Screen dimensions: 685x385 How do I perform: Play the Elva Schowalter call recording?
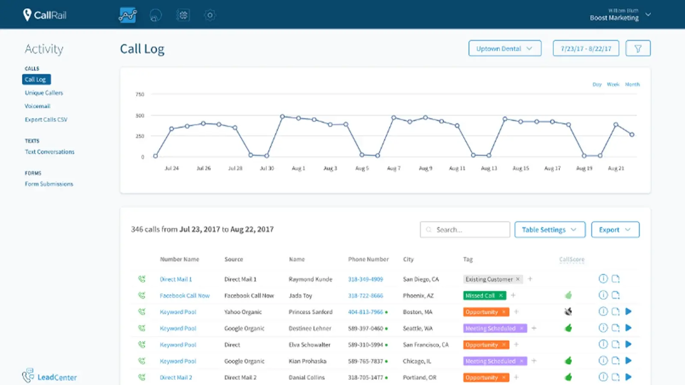(628, 344)
